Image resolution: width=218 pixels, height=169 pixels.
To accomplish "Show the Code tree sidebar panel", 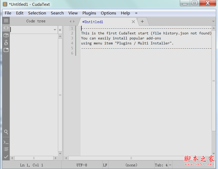I will (6, 28).
